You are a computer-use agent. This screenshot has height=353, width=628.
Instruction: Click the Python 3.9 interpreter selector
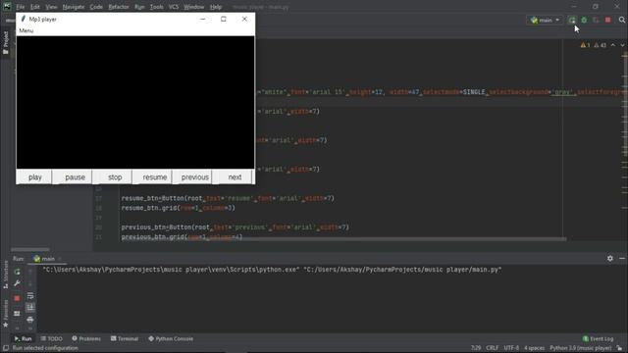[x=580, y=348]
